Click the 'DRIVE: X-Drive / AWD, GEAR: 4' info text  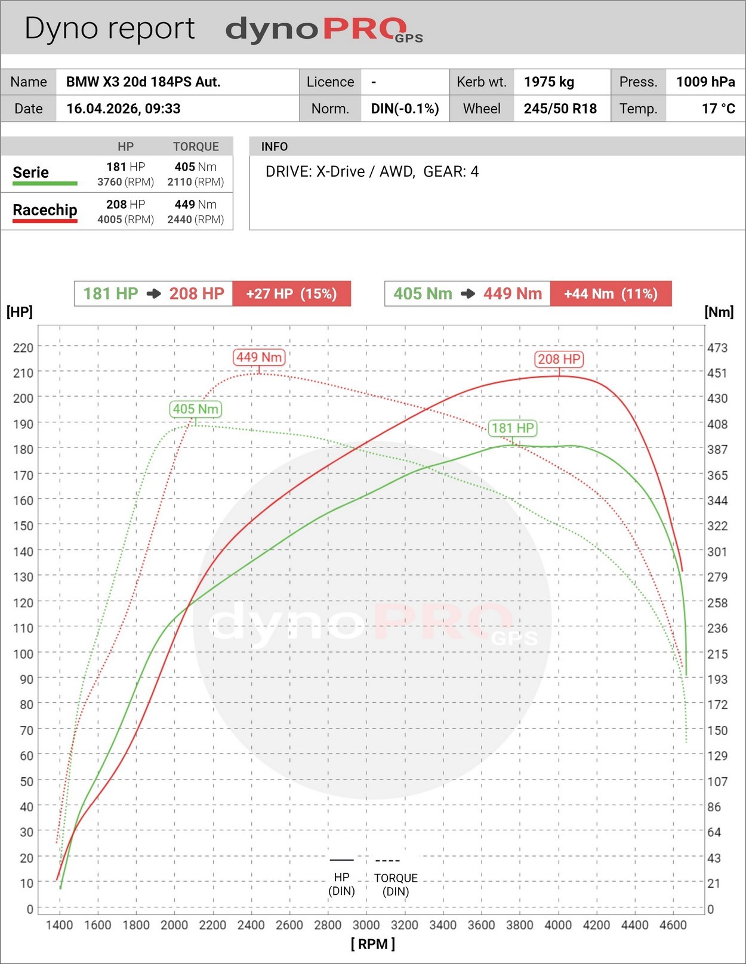(x=372, y=172)
